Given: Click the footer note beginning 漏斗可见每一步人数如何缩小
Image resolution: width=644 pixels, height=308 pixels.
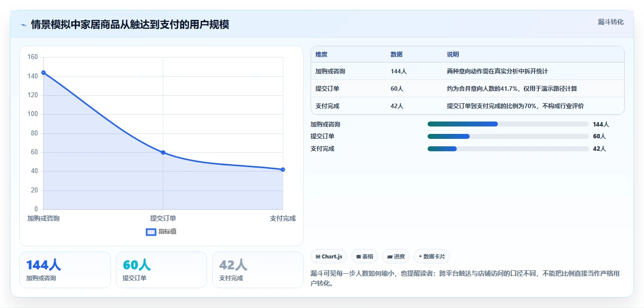Looking at the screenshot, I should coord(465,278).
